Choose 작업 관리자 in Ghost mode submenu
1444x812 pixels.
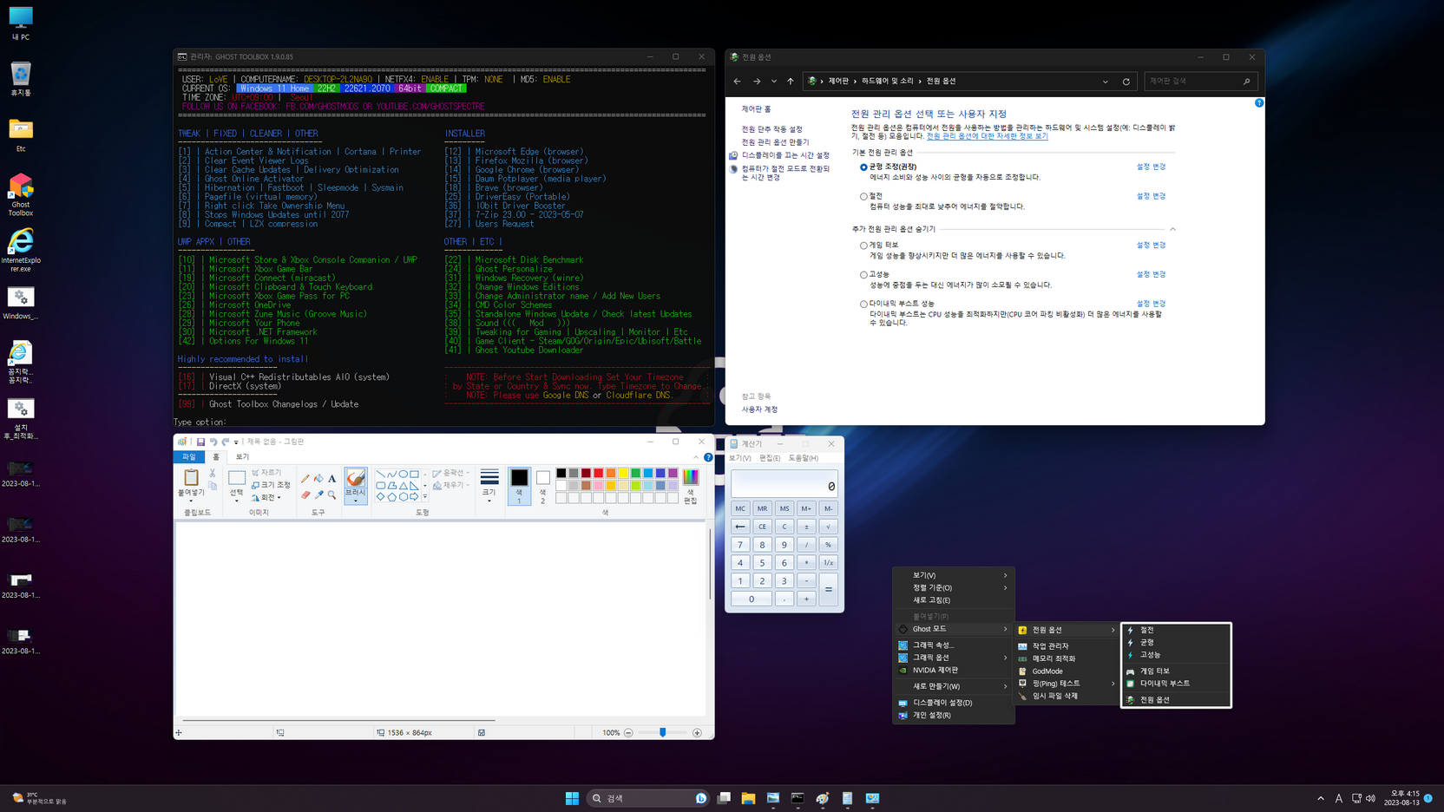pyautogui.click(x=1067, y=646)
